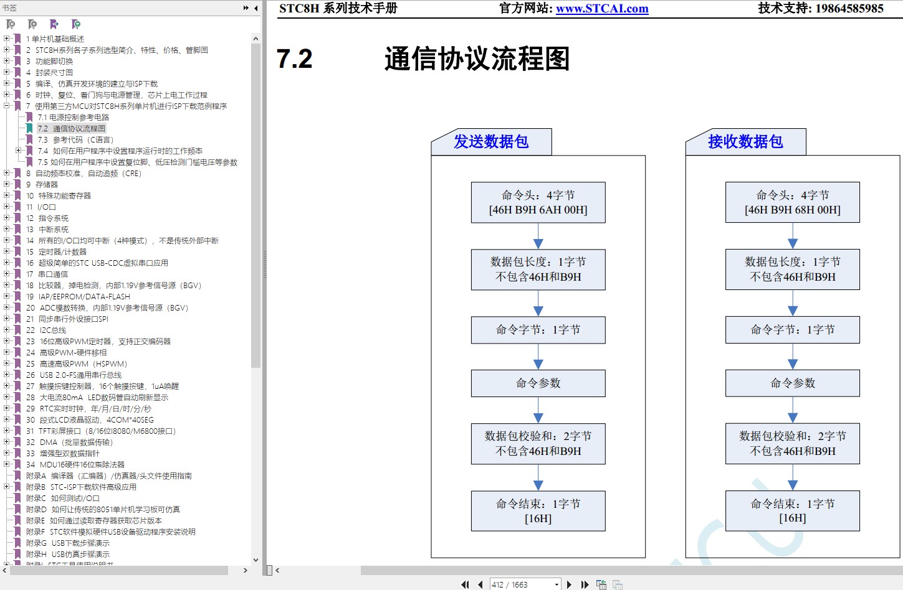Click bookmarks panel scroll-up arrow

pyautogui.click(x=256, y=39)
